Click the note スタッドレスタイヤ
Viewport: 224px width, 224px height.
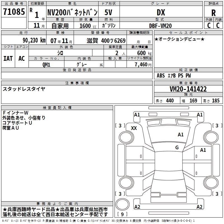[x=24, y=89]
